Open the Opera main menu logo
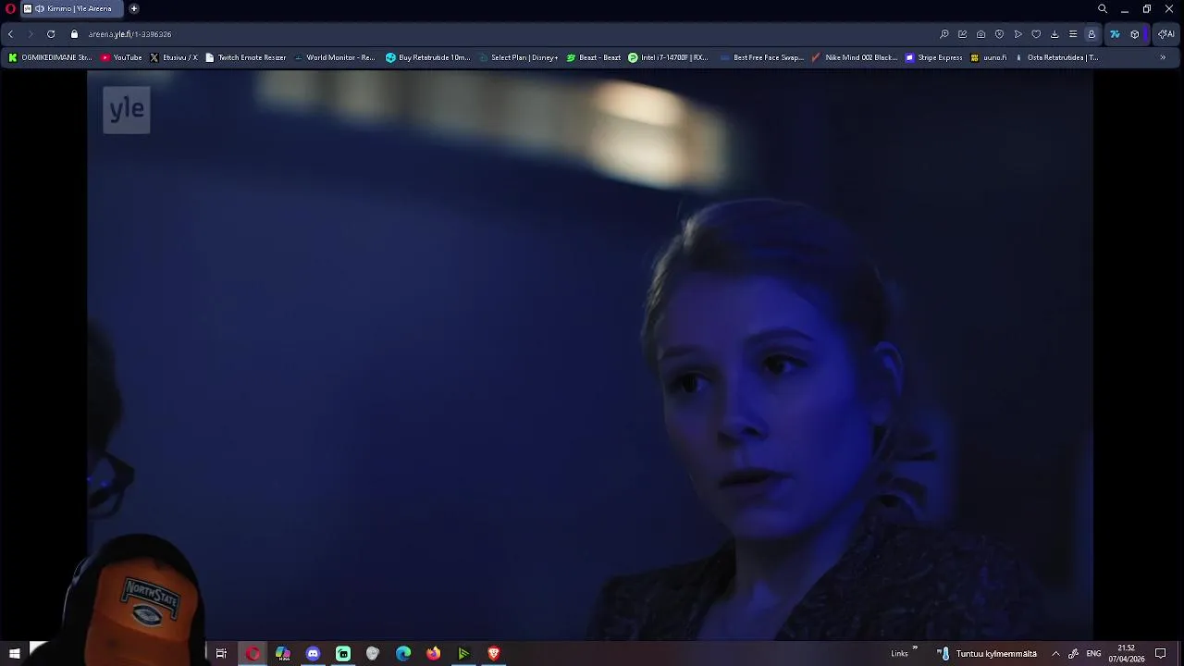The image size is (1184, 666). coord(10,8)
